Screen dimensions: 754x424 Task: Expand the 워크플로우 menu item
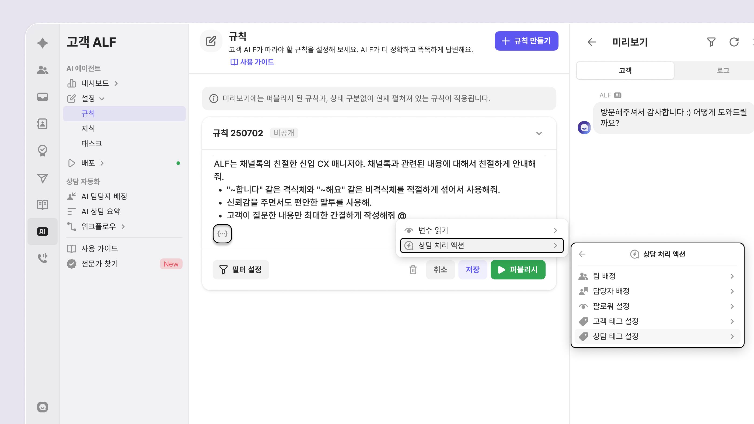99,226
